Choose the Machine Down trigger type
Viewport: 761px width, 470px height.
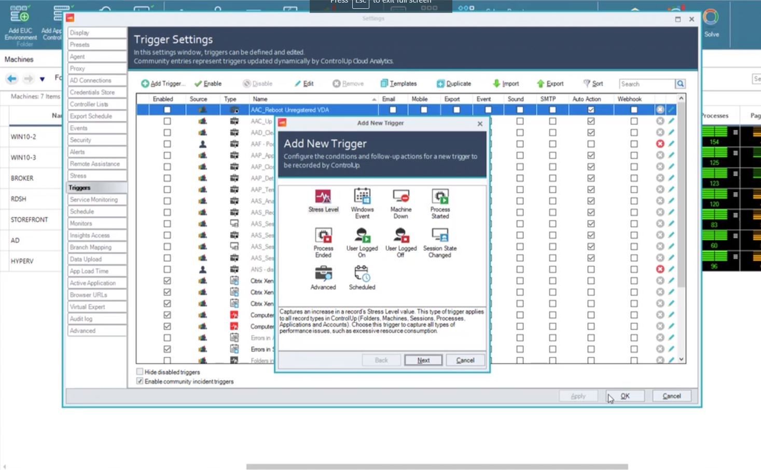click(400, 202)
